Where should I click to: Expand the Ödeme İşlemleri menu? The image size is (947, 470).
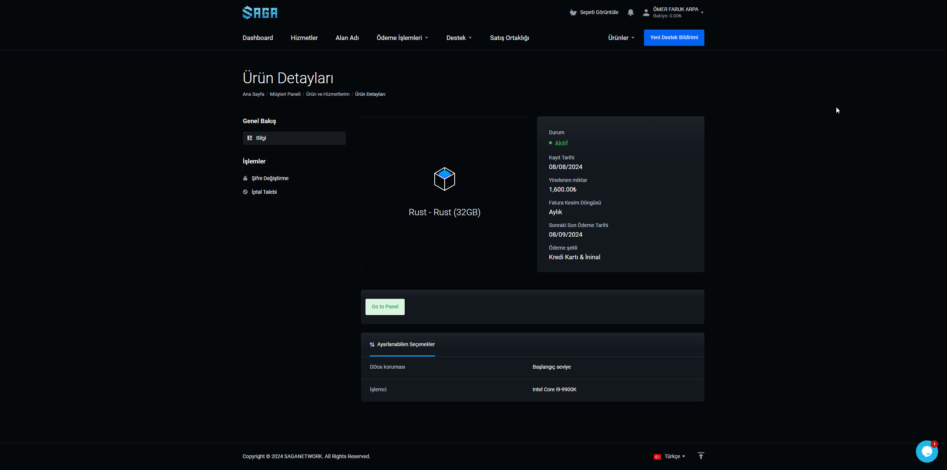coord(402,38)
